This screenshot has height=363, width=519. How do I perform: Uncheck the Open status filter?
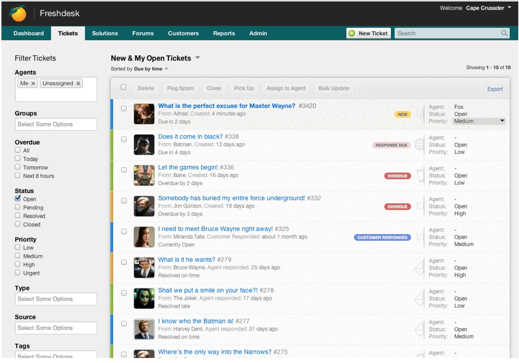click(x=18, y=199)
